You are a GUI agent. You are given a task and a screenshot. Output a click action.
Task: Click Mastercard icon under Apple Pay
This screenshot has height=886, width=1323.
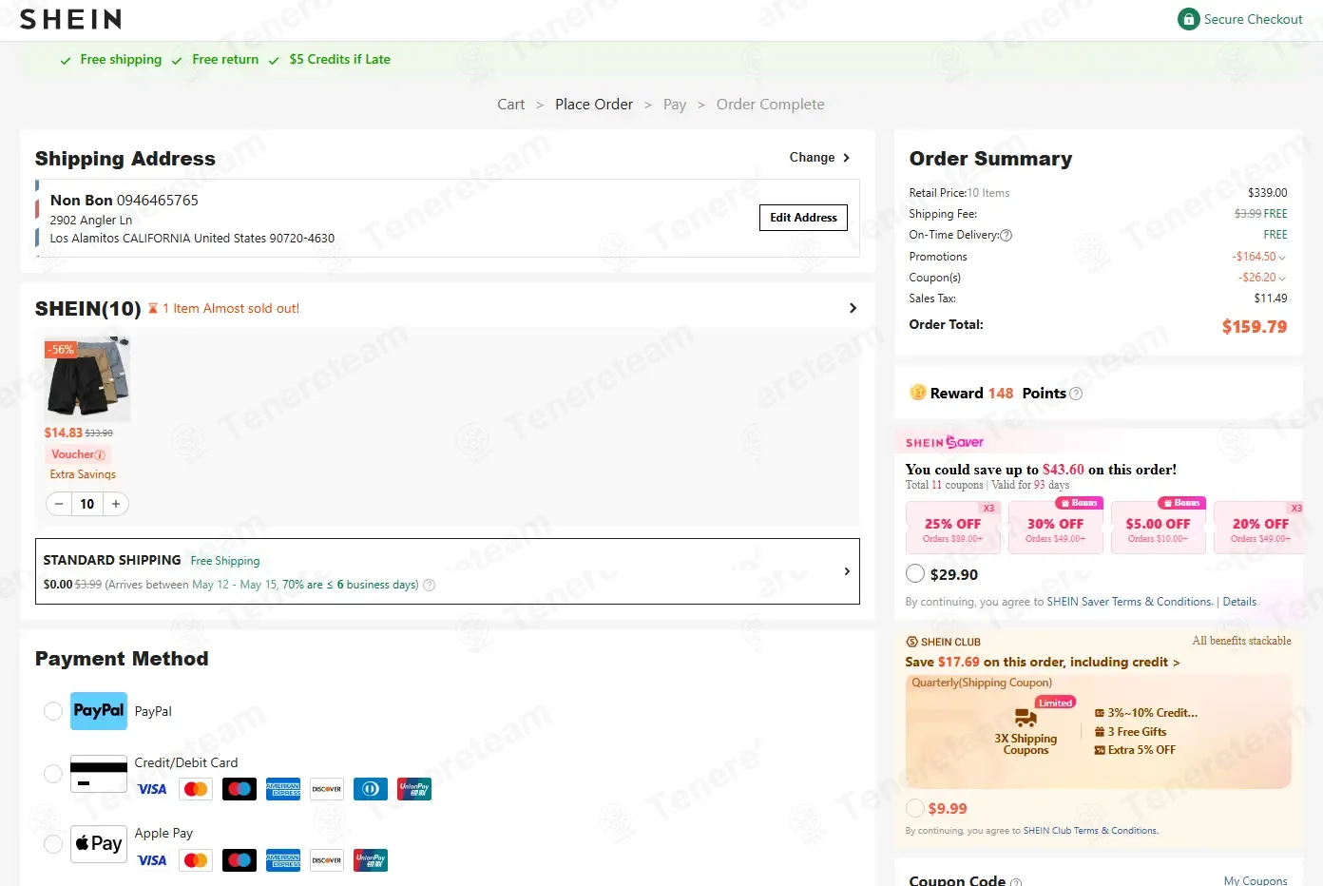(x=196, y=860)
